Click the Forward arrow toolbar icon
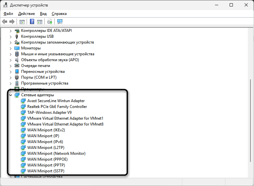The height and width of the screenshot is (186, 254). tap(12, 21)
